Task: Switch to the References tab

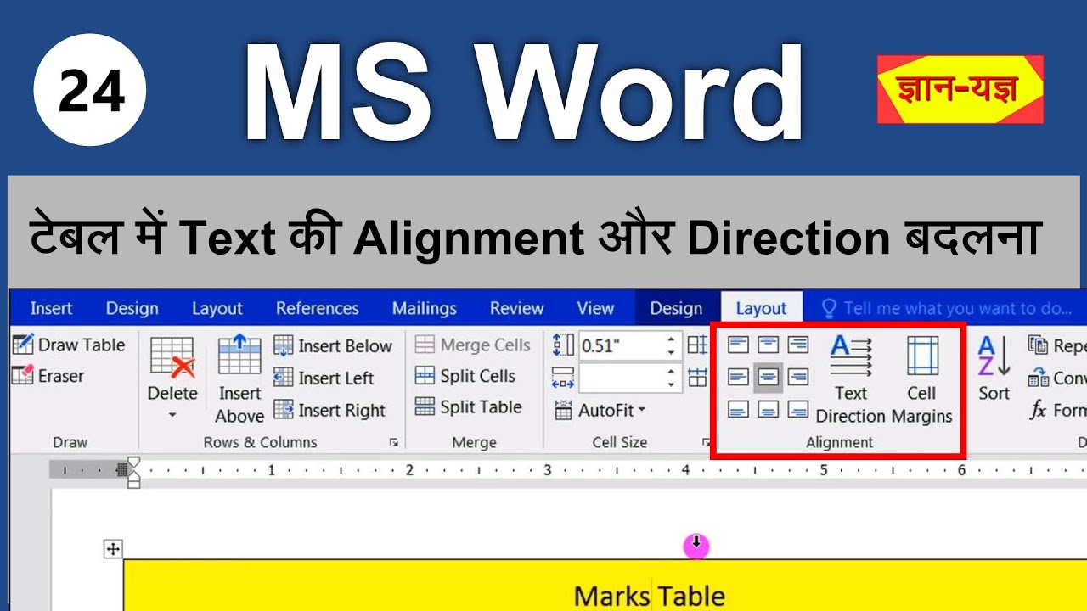Action: pyautogui.click(x=318, y=308)
